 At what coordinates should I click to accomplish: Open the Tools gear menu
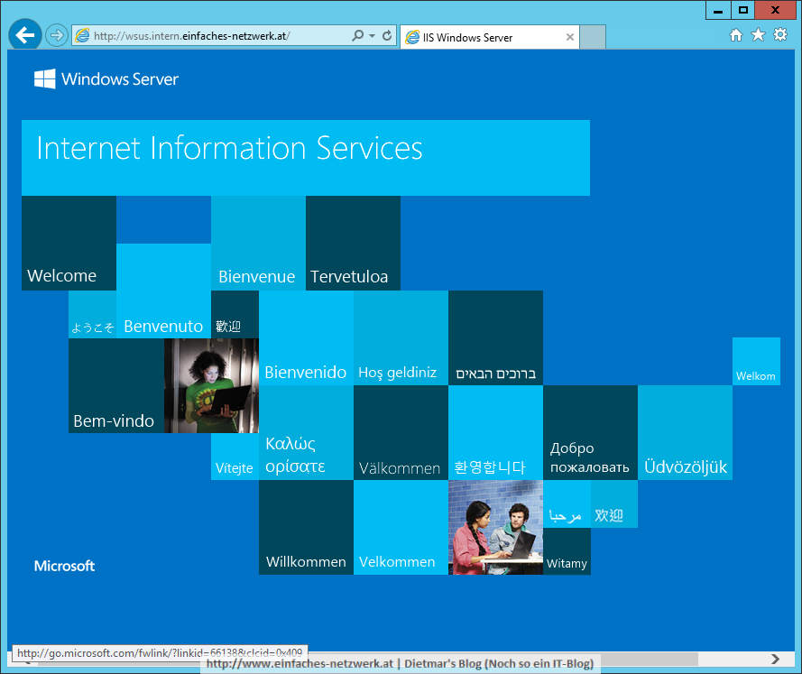[x=780, y=35]
